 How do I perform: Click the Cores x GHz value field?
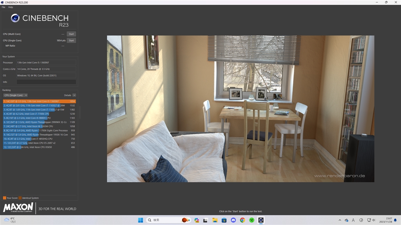click(x=46, y=69)
